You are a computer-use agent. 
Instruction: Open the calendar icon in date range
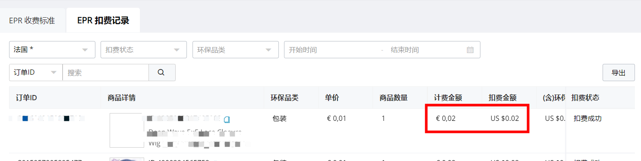coord(470,50)
